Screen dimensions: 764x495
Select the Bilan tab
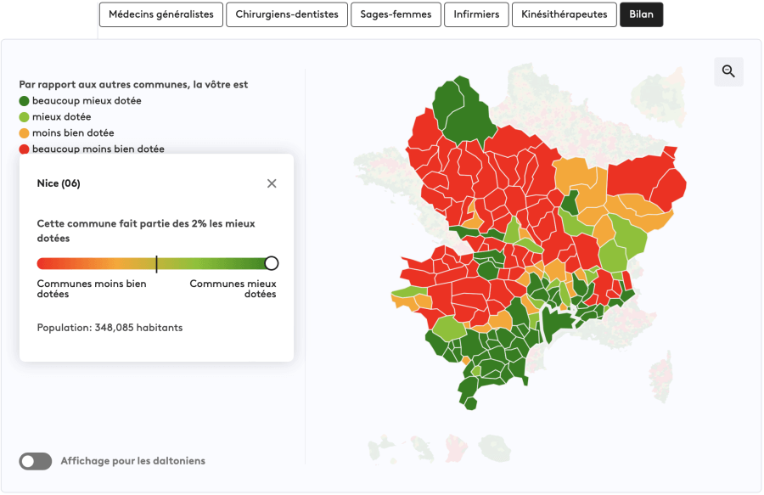click(641, 14)
